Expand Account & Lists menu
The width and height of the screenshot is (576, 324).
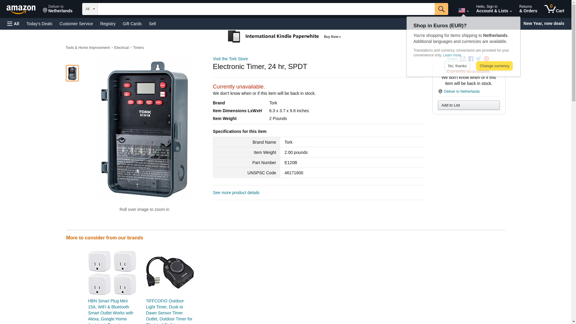pyautogui.click(x=494, y=9)
